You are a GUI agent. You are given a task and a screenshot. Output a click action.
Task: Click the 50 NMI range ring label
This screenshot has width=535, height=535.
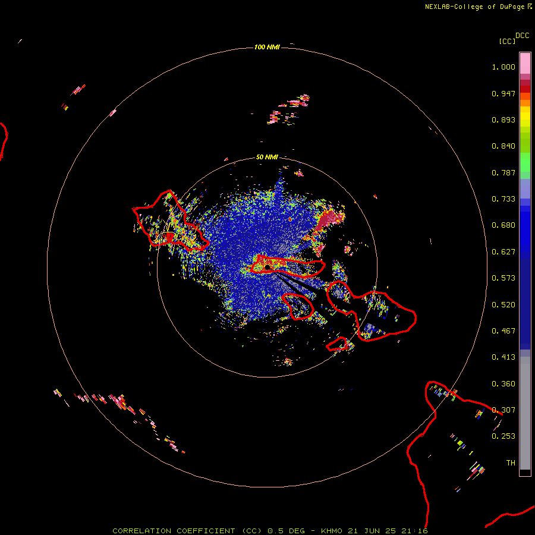point(267,157)
